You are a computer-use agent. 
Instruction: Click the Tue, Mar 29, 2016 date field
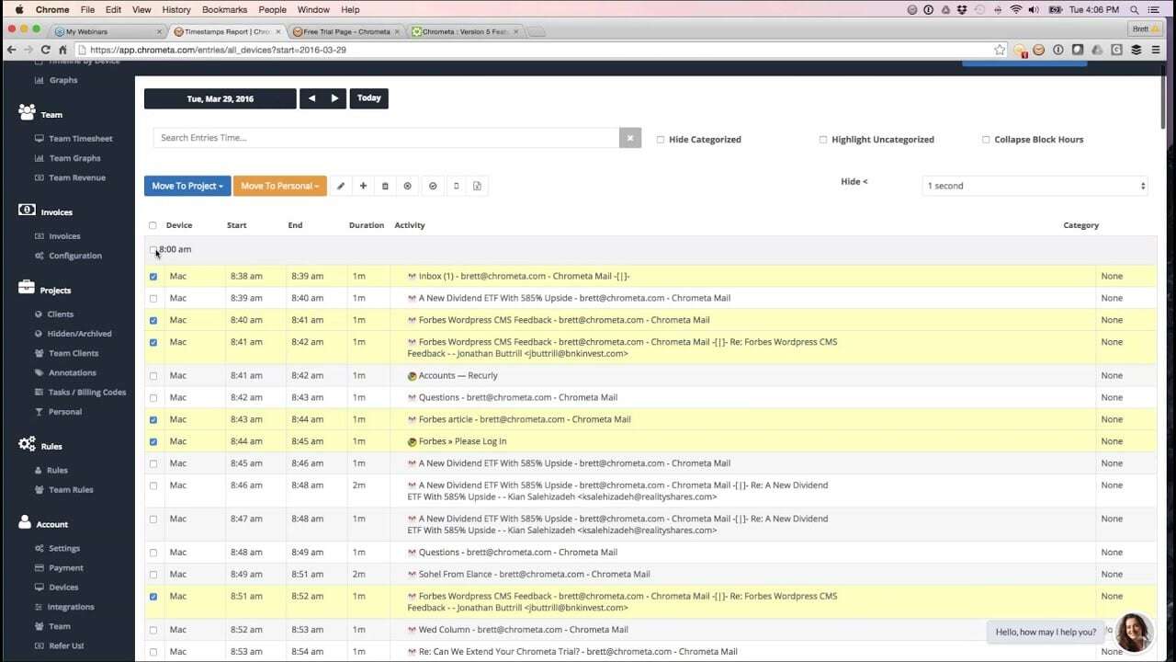220,98
